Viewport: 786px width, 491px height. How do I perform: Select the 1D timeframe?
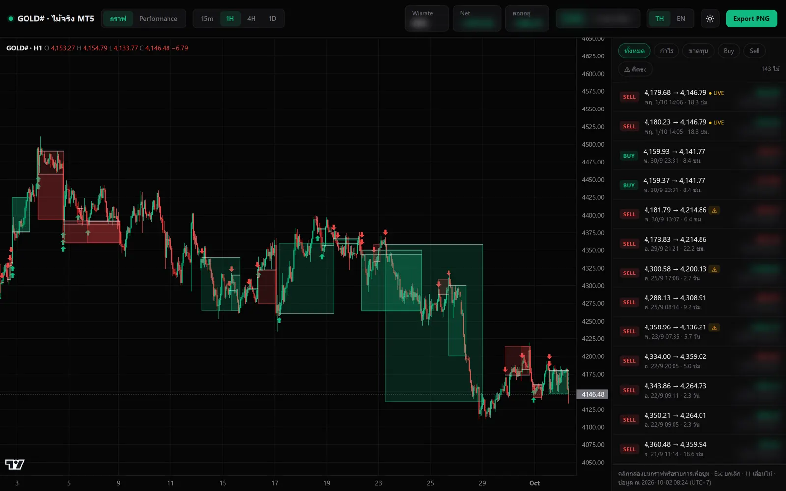point(272,19)
